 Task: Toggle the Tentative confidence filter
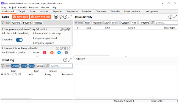click(144, 23)
